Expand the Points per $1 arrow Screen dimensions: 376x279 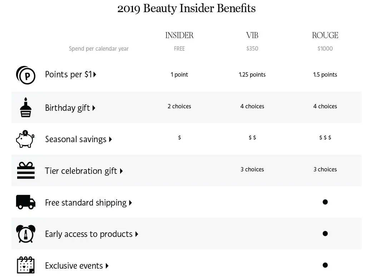(x=95, y=74)
